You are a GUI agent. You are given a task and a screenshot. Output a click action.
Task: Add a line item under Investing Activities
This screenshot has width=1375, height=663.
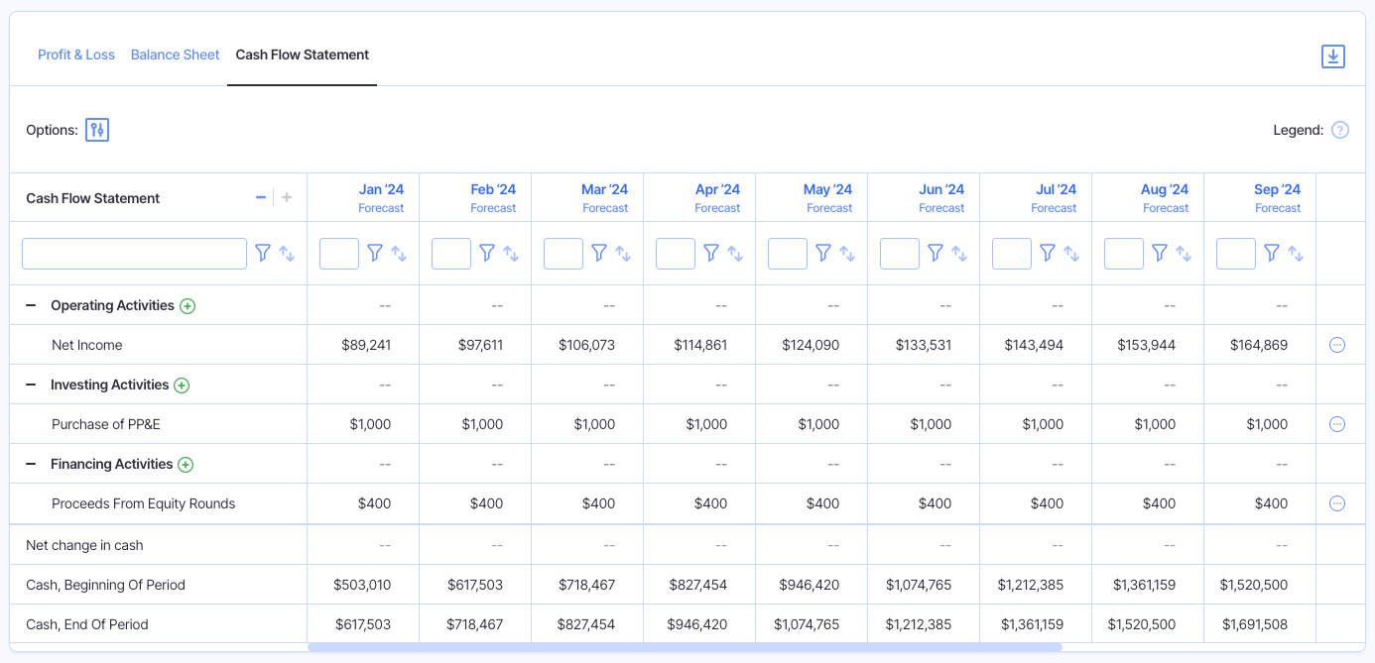pos(182,385)
